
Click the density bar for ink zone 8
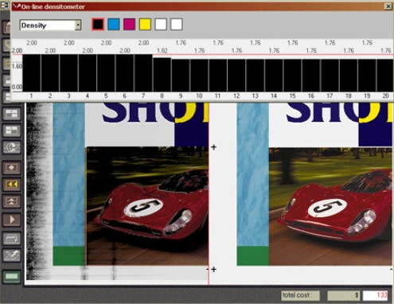coord(162,75)
